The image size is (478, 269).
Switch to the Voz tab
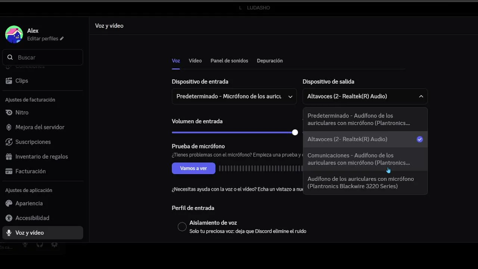176,61
